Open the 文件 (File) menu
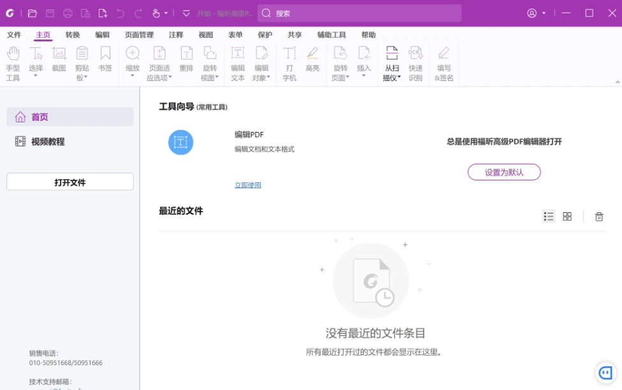The image size is (622, 390). point(14,35)
